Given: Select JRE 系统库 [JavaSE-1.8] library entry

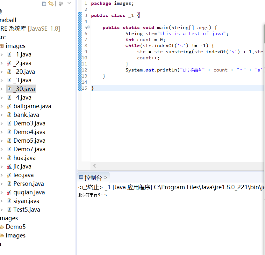Looking at the screenshot, I should 30,29.
